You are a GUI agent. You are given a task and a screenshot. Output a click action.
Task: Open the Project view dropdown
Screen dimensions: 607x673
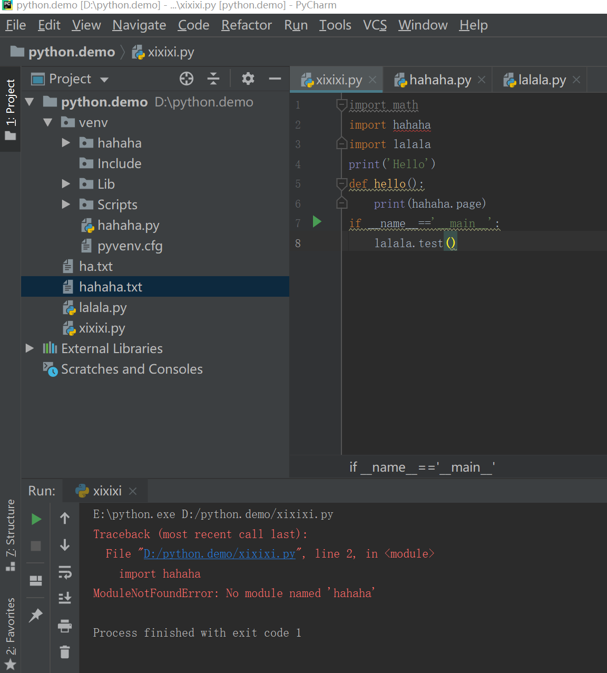(x=104, y=80)
